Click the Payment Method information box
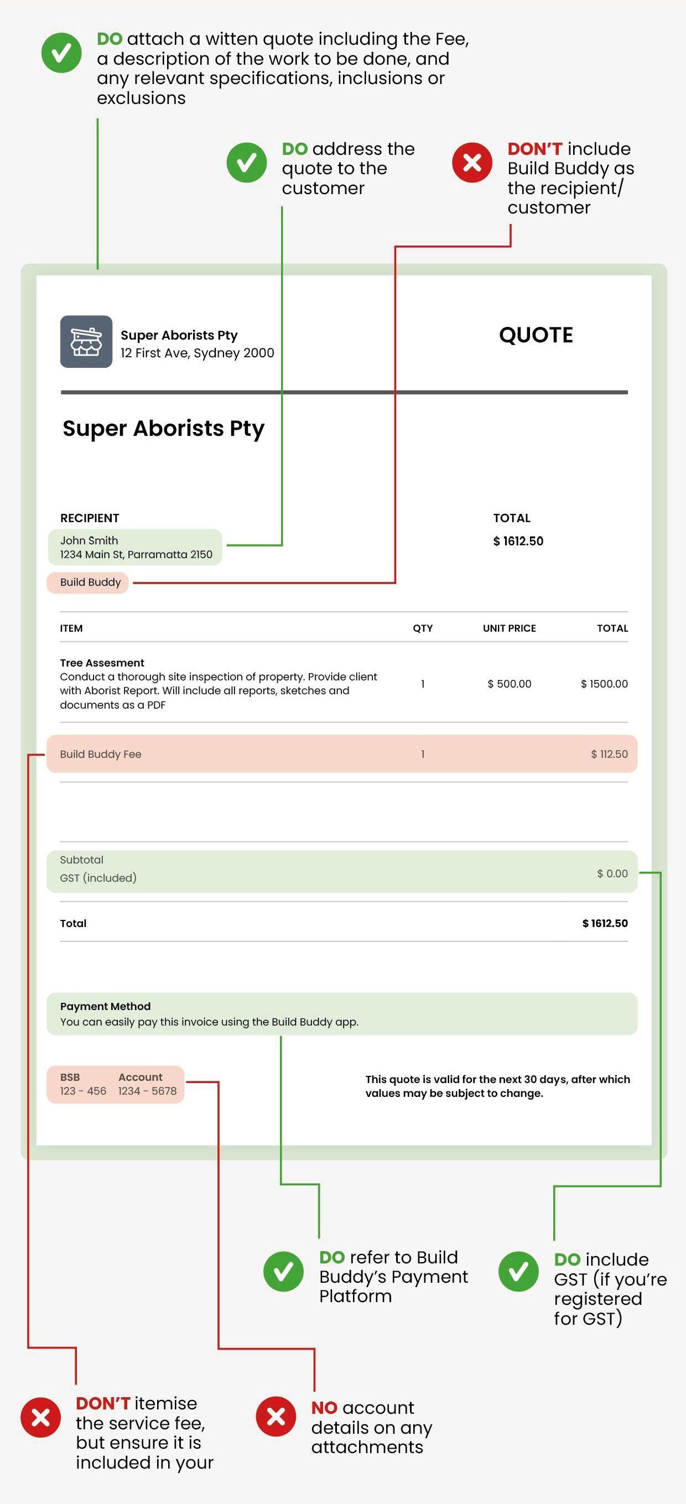Viewport: 686px width, 1504px height. click(x=342, y=1013)
